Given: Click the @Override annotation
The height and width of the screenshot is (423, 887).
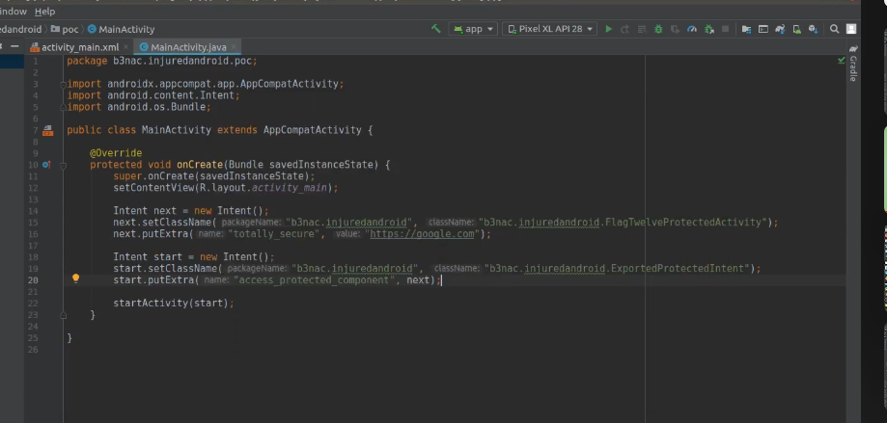Looking at the screenshot, I should 116,153.
